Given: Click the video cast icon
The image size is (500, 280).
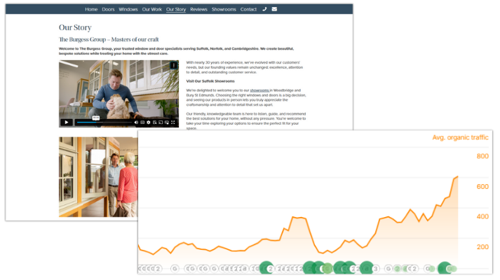Looking at the screenshot, I should (x=161, y=122).
